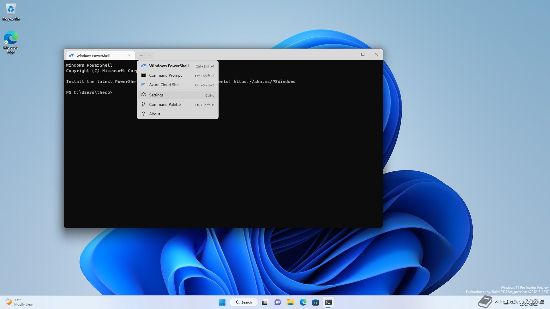550x309 pixels.
Task: Click the aka.ms/PSWindows link in the terminal
Action: (x=264, y=82)
